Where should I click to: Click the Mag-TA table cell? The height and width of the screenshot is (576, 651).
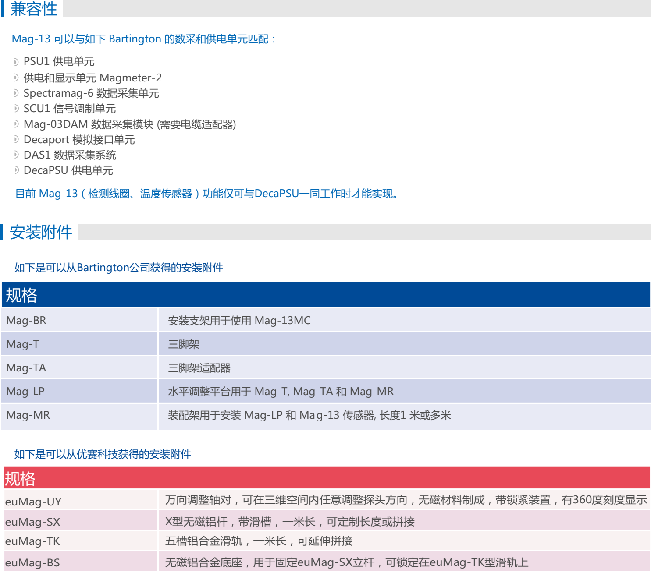point(79,368)
